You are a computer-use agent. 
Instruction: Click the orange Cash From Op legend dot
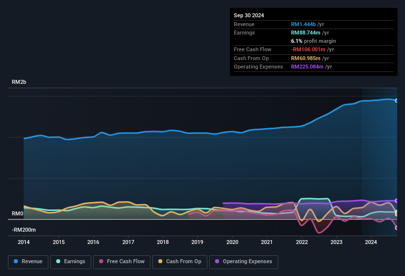click(160, 261)
